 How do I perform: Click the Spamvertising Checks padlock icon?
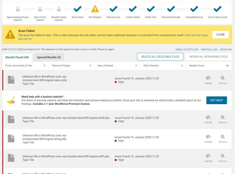18,9
